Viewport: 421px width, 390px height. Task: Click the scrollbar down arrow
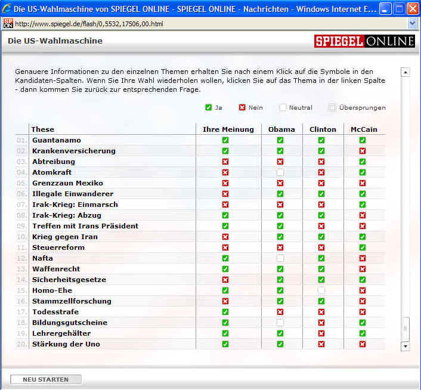click(405, 346)
